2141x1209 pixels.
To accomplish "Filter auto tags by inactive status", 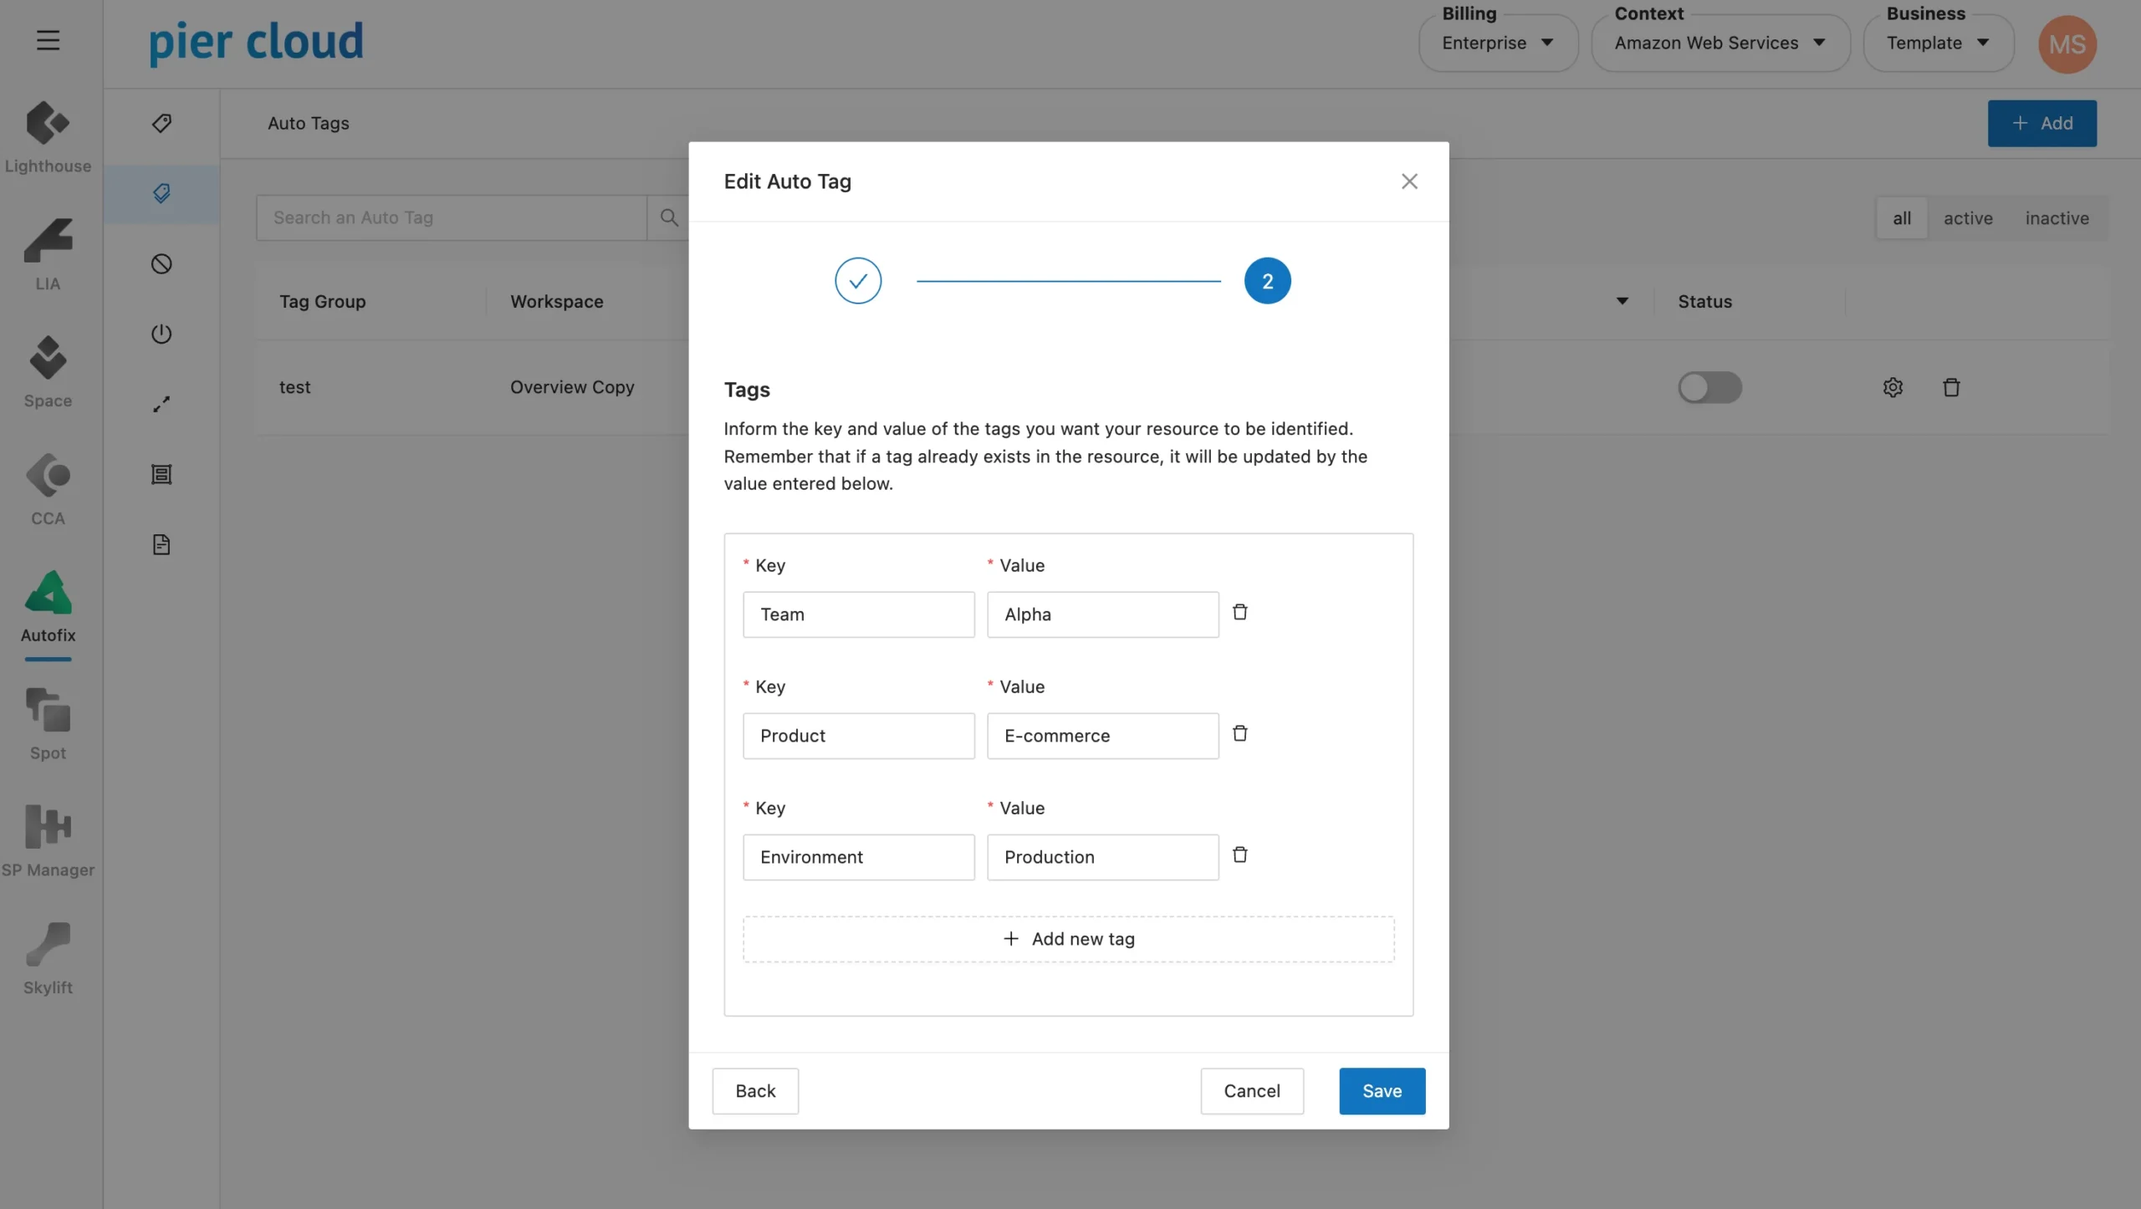I will 2057,217.
